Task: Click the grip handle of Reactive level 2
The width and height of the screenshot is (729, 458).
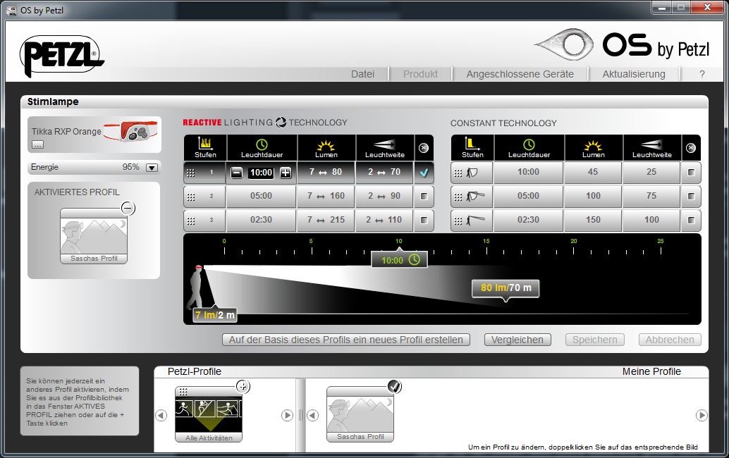Action: (190, 197)
